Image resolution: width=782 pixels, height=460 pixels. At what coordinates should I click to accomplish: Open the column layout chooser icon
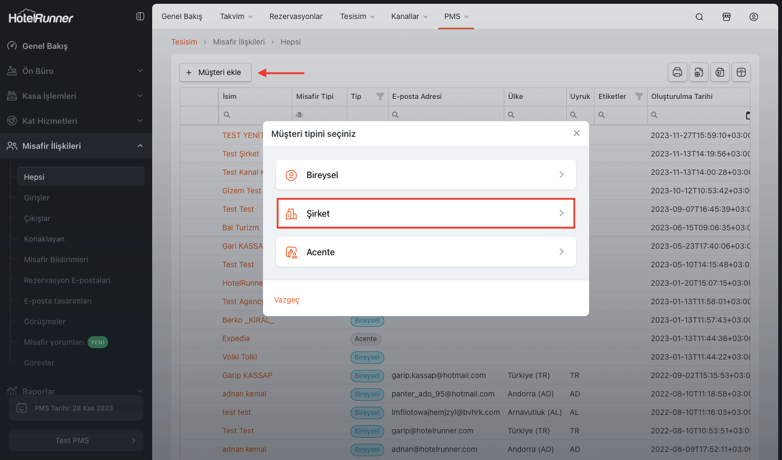[741, 72]
